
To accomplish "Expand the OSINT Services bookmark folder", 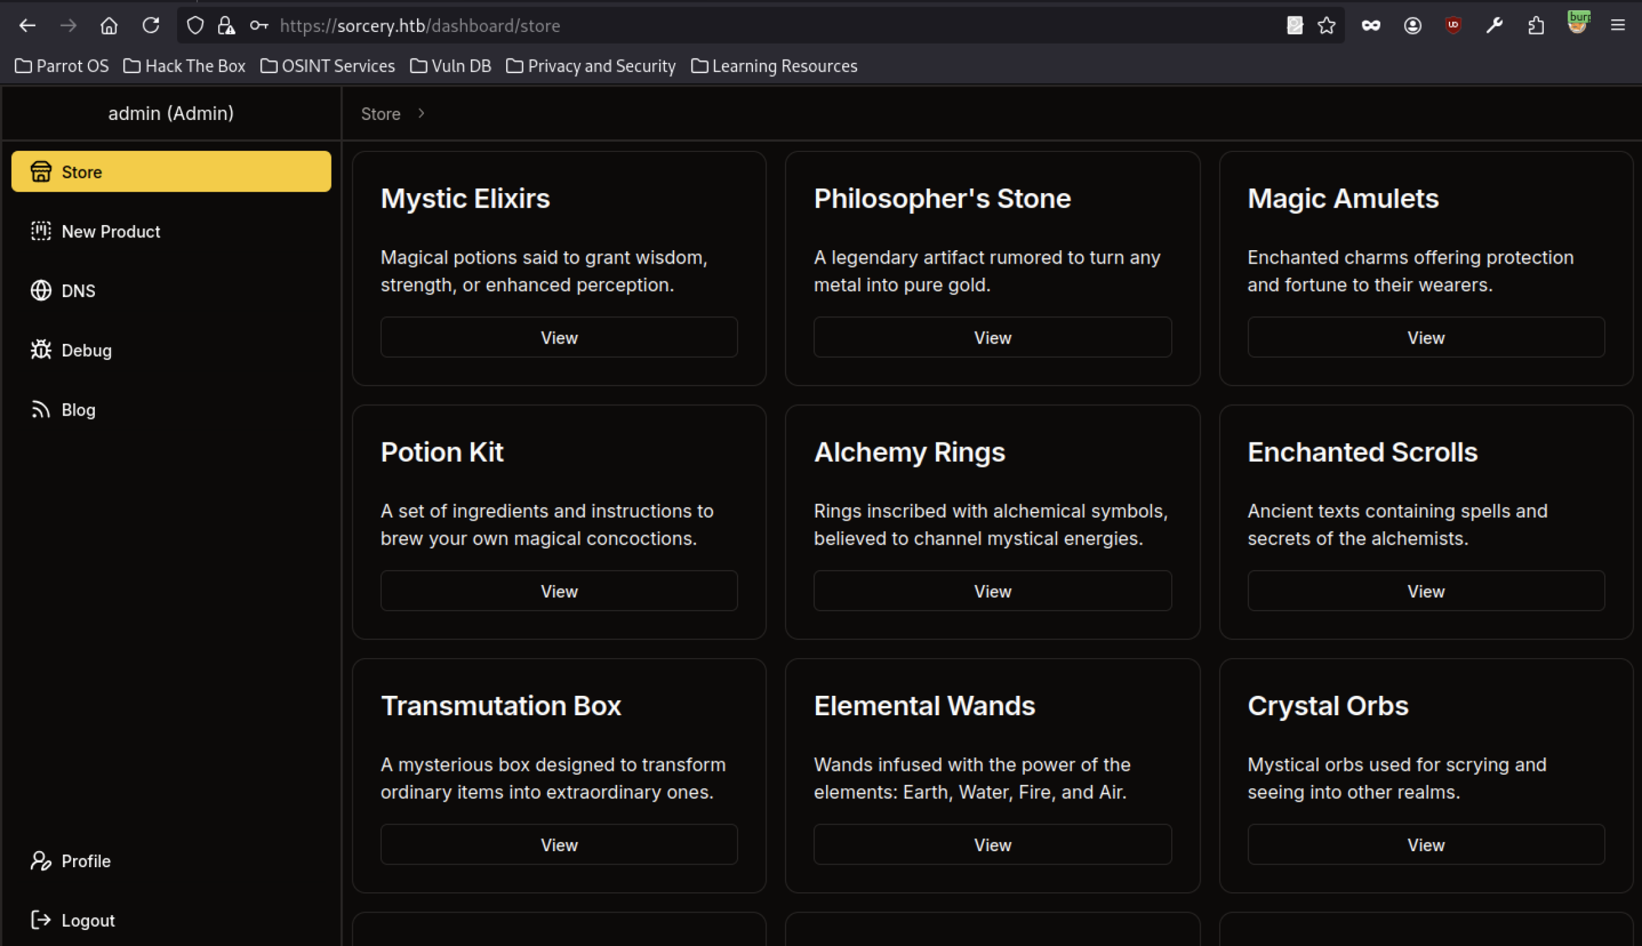I will (x=328, y=65).
